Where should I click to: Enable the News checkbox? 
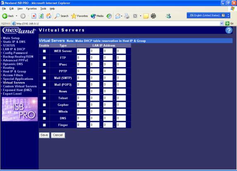tap(44, 92)
